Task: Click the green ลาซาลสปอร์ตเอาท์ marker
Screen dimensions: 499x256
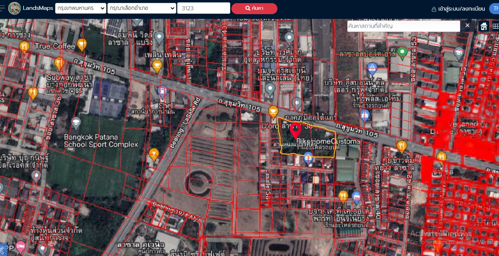Action: (402, 52)
